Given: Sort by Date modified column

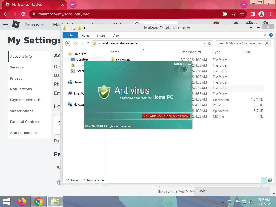Looking at the screenshot, I should (191, 52).
